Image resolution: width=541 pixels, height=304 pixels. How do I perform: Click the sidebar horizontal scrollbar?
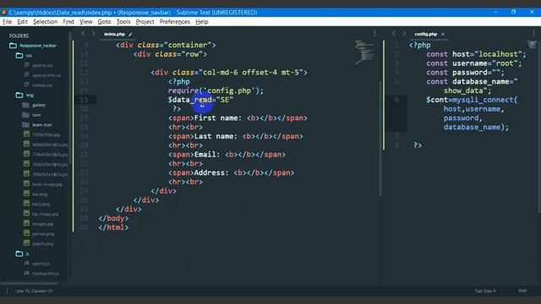29,284
